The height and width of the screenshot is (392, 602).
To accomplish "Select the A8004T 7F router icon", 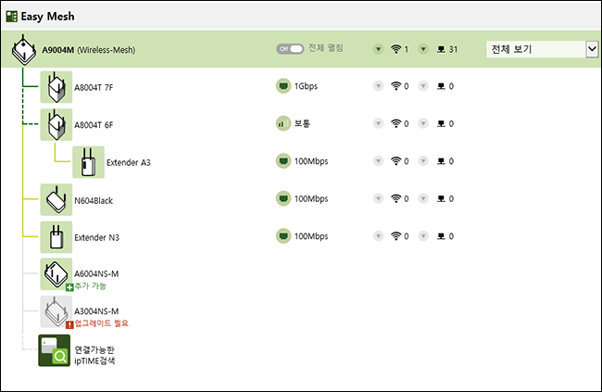I will pyautogui.click(x=56, y=87).
